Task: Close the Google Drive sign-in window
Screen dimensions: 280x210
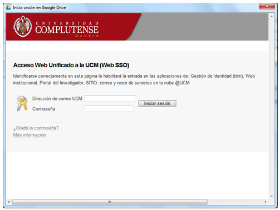Action: 267,6
